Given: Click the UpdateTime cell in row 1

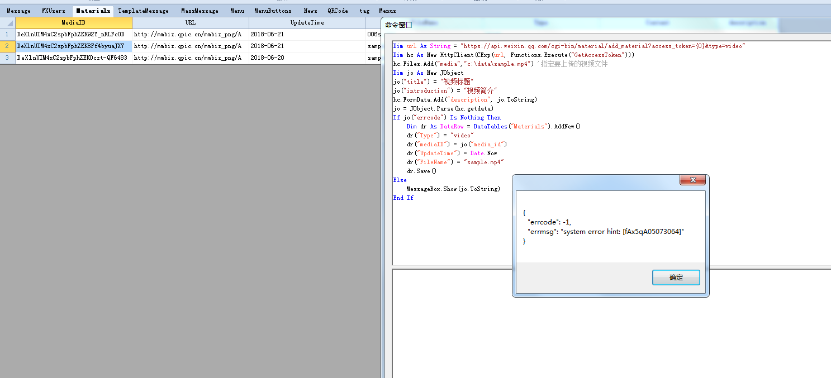Looking at the screenshot, I should coord(307,35).
